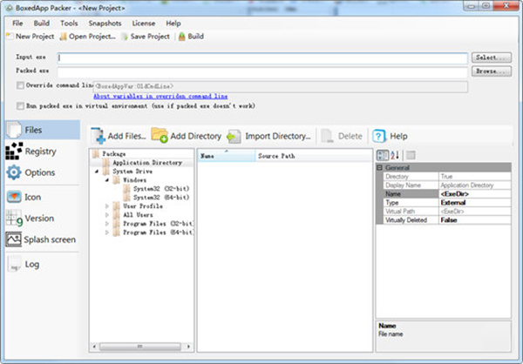Click the Add Files toolbar icon
Viewport: 523px width, 364px height.
coord(97,136)
